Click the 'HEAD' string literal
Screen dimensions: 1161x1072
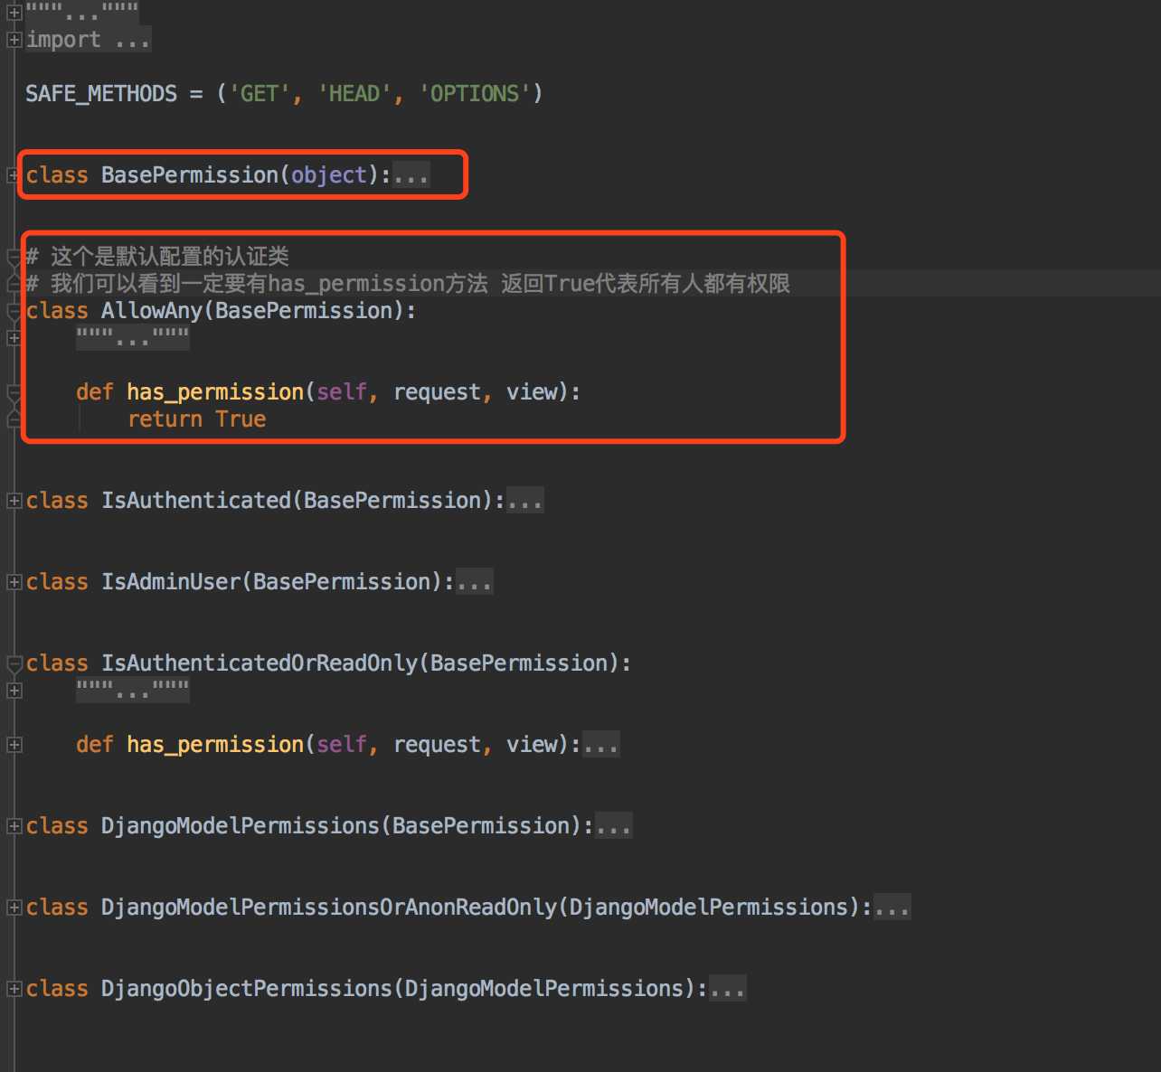354,94
